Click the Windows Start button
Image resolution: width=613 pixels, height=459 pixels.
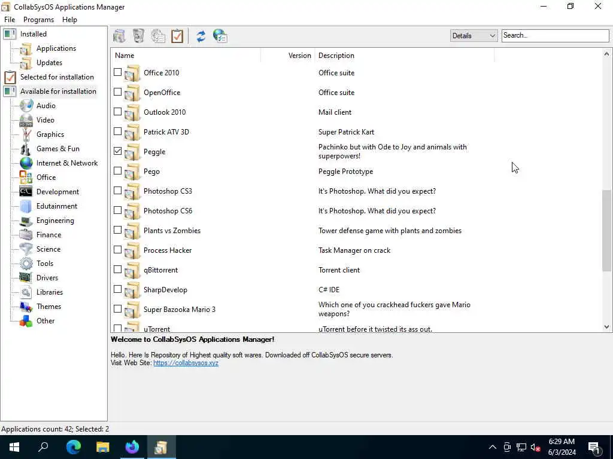click(x=14, y=447)
